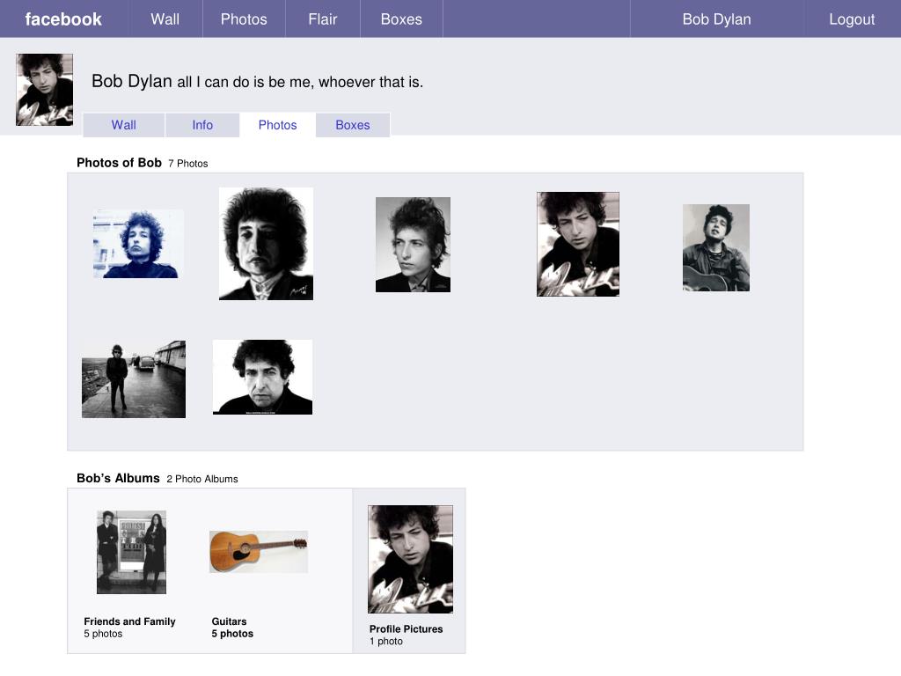Switch to the Info profile tab
Image resolution: width=901 pixels, height=676 pixels.
pos(202,125)
